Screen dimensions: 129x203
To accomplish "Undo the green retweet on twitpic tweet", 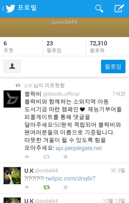I will [46, 187].
